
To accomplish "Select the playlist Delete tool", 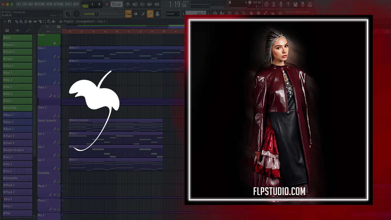I will (x=26, y=21).
